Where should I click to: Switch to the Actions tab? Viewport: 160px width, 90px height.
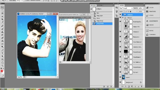click(100, 5)
